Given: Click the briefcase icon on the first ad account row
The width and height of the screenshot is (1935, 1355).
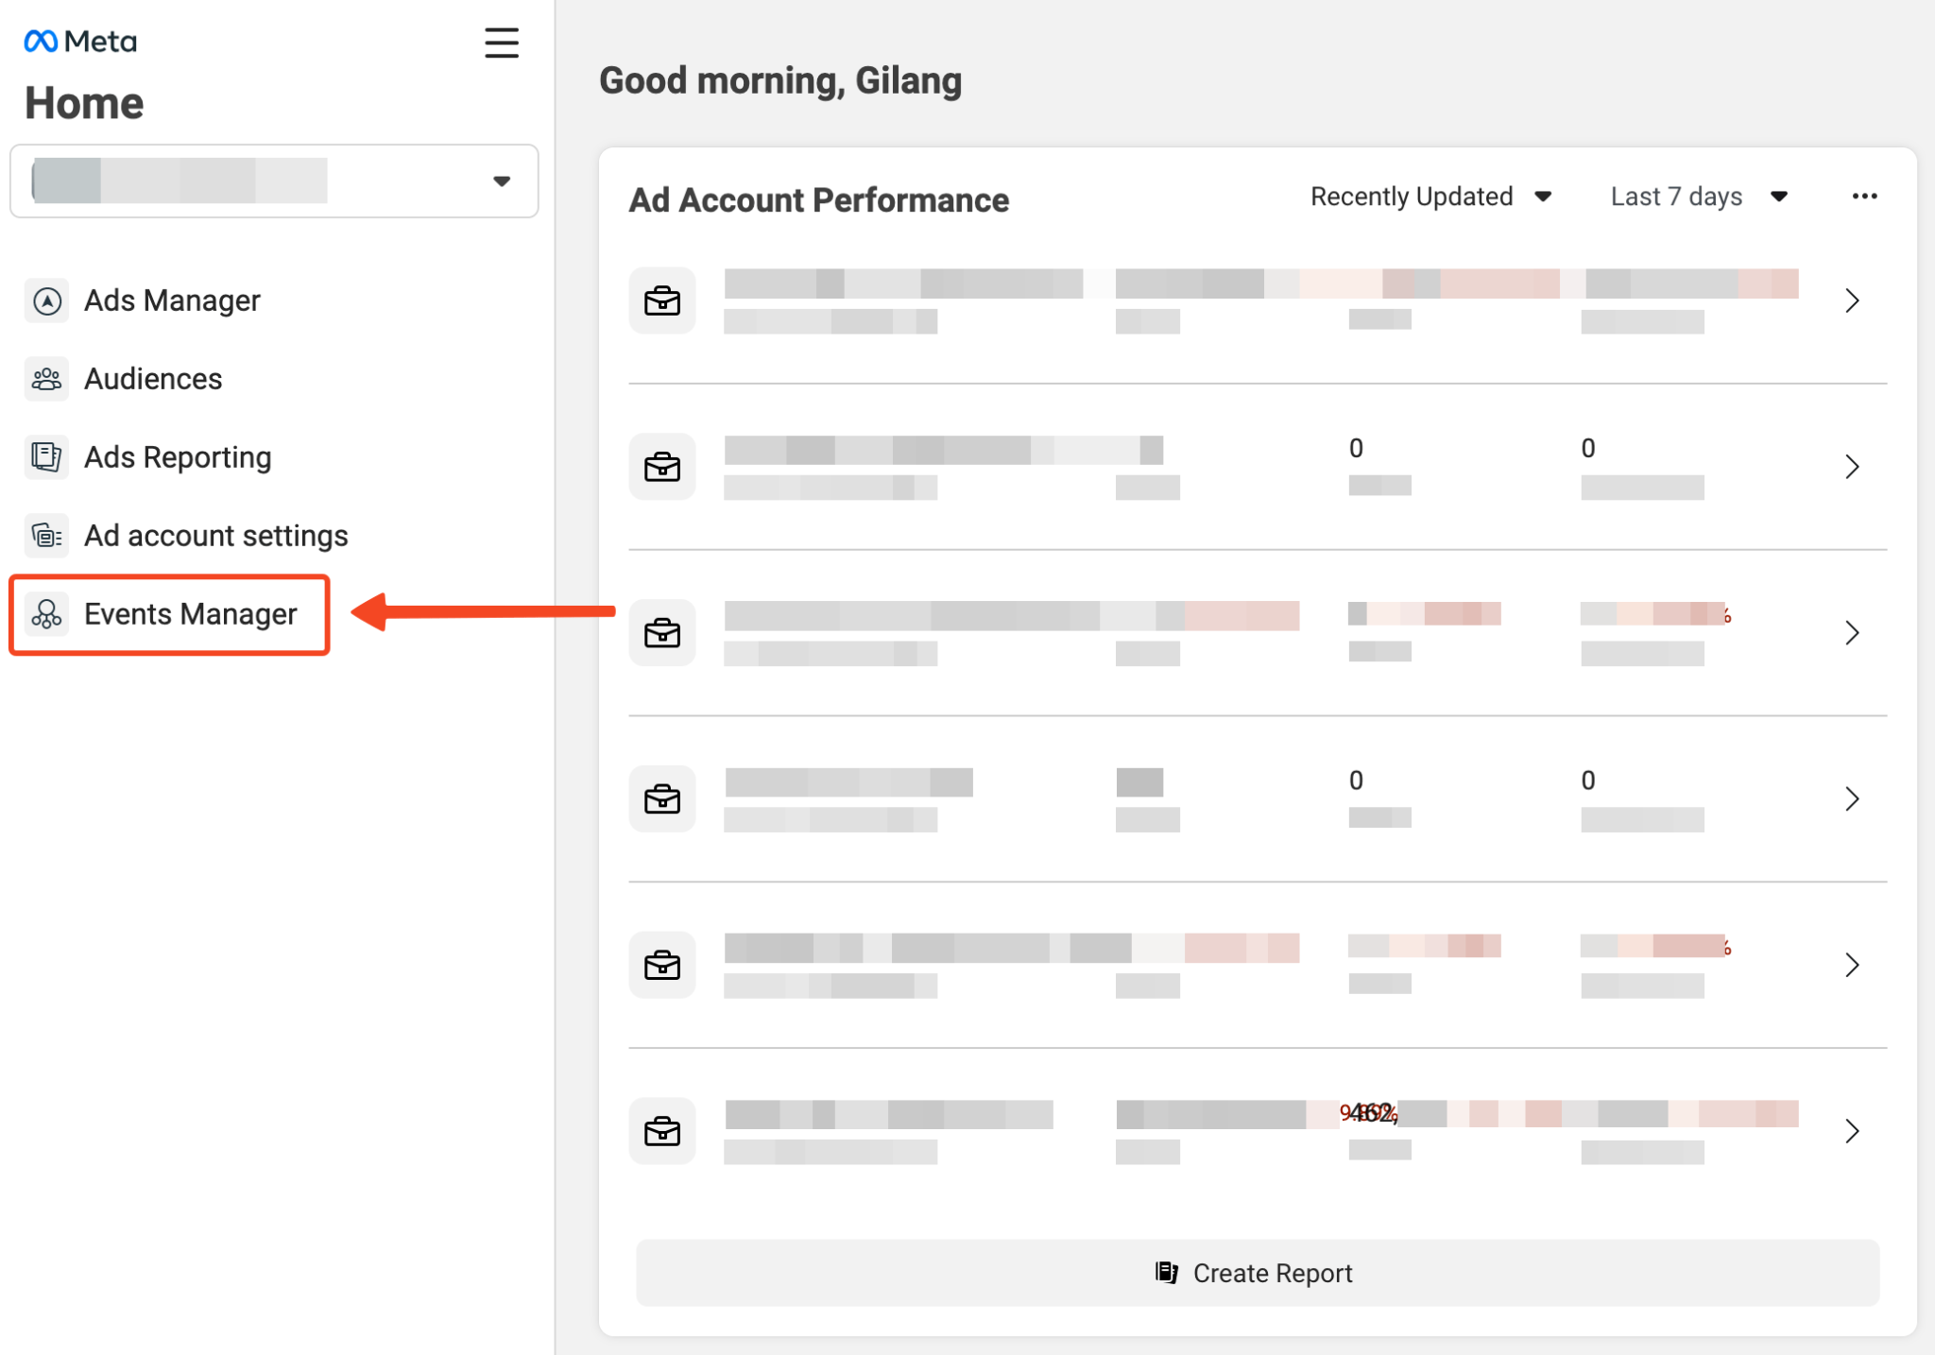Looking at the screenshot, I should click(662, 300).
